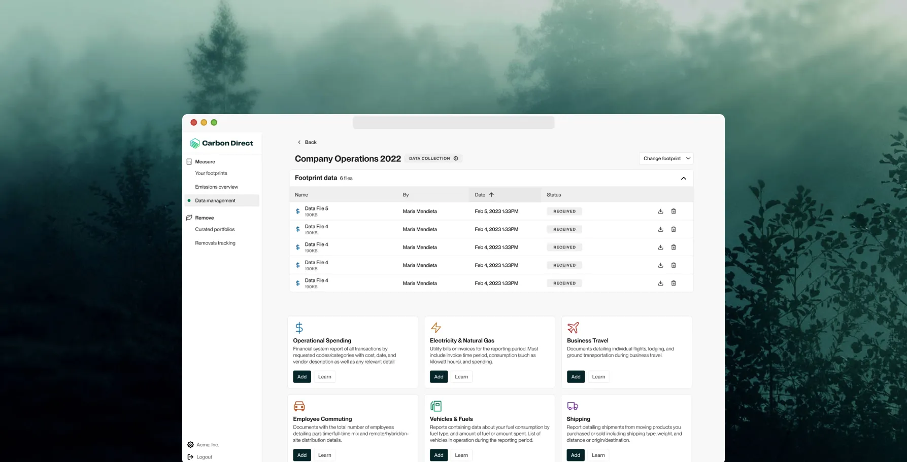The height and width of the screenshot is (462, 907).
Task: Open Removals tracking in sidebar
Action: point(215,243)
